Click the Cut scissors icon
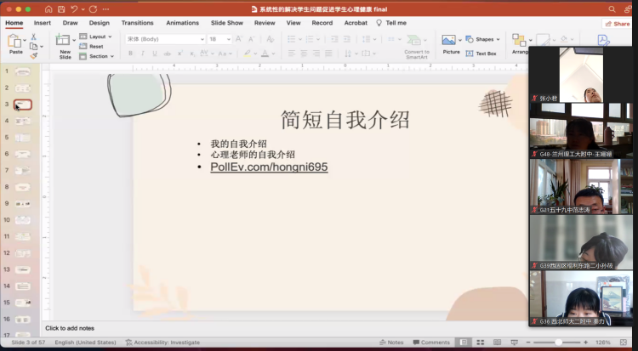Image resolution: width=638 pixels, height=351 pixels. tap(34, 37)
